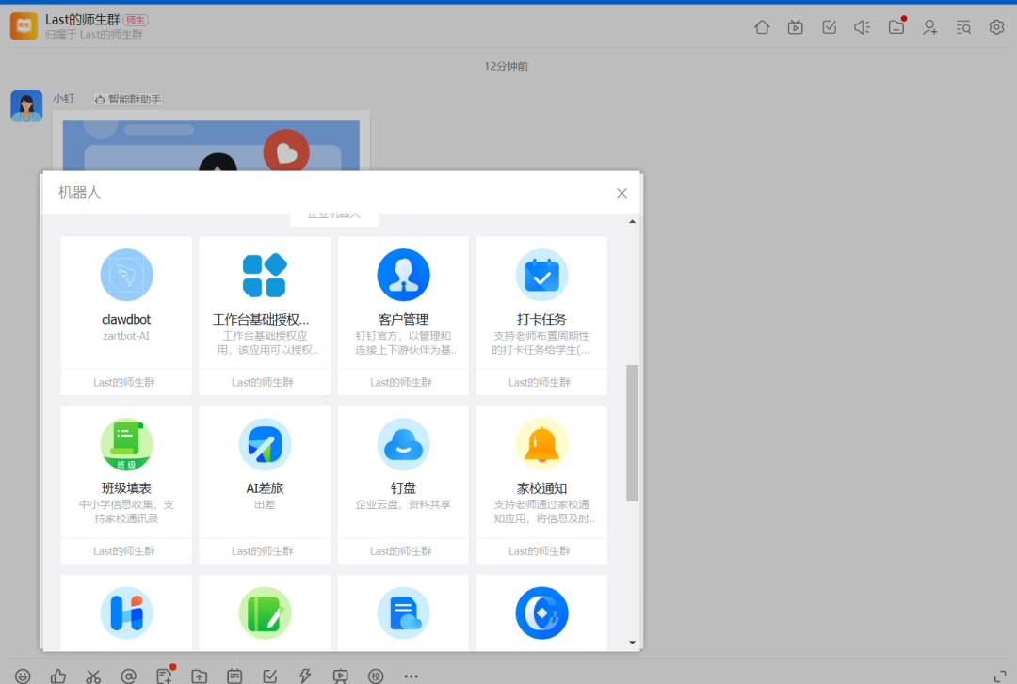Choose the 打卡任务 calendar icon
1017x684 pixels.
click(x=541, y=275)
